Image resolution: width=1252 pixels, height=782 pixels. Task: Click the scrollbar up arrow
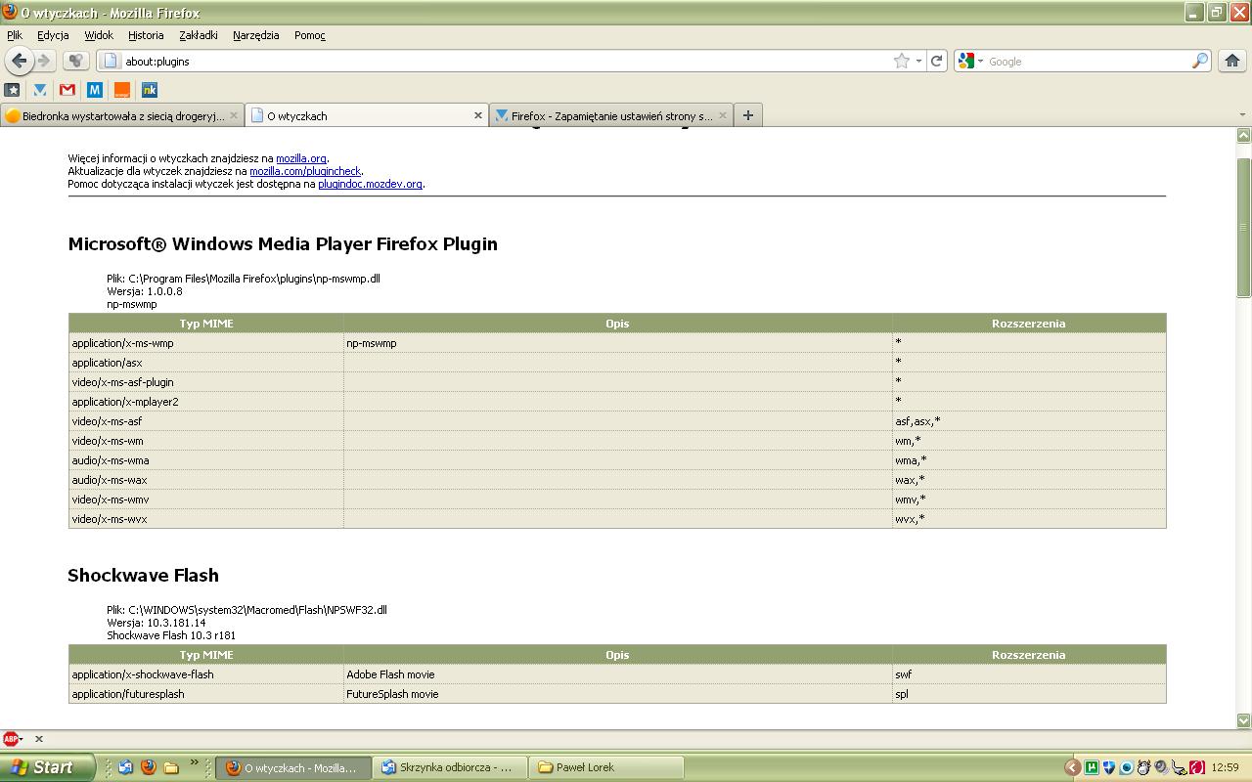pos(1244,136)
